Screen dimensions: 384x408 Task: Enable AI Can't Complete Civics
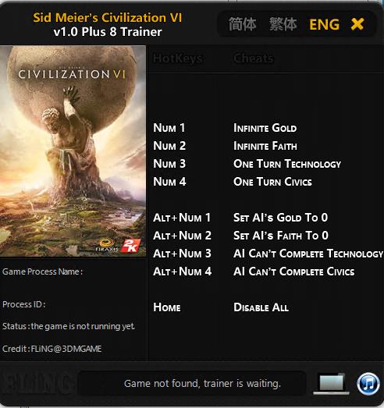pyautogui.click(x=294, y=271)
